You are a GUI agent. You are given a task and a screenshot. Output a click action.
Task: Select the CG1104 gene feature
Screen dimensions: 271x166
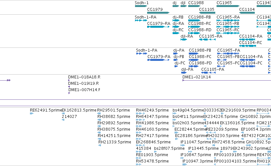247,13
